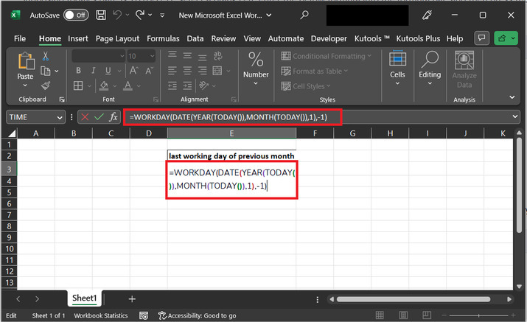
Task: Confirm formula with the Enter checkmark
Action: tap(99, 117)
